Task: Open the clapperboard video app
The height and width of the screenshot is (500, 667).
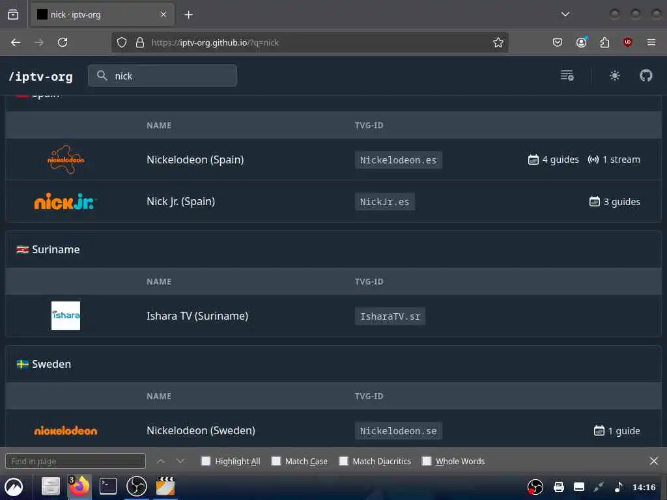Action: [165, 486]
